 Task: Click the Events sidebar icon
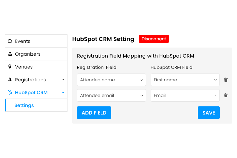10,41
